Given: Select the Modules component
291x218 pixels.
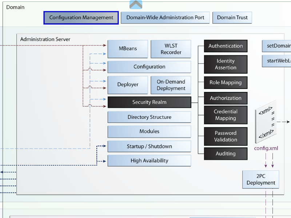Looking at the screenshot, I should click(x=150, y=132).
